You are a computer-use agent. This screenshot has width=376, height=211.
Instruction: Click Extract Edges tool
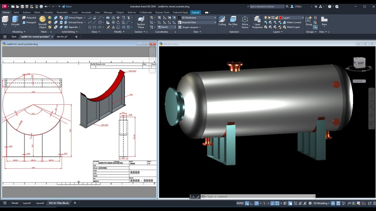click(x=73, y=18)
